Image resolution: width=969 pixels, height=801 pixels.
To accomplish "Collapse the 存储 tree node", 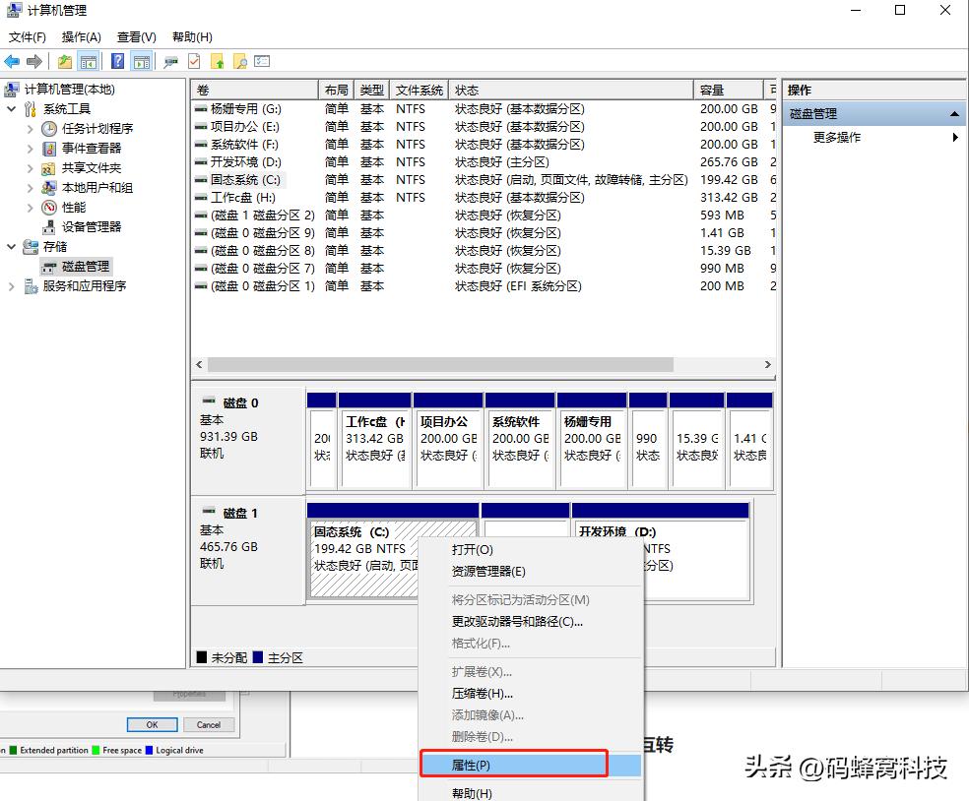I will [10, 247].
